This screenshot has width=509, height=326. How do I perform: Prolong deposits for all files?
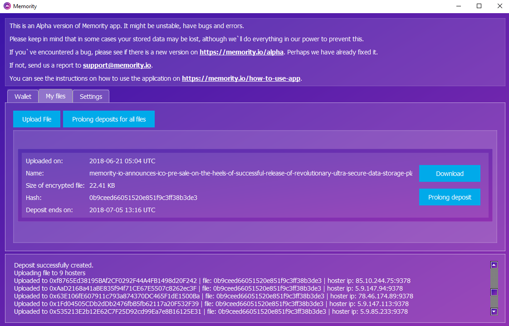(x=109, y=119)
